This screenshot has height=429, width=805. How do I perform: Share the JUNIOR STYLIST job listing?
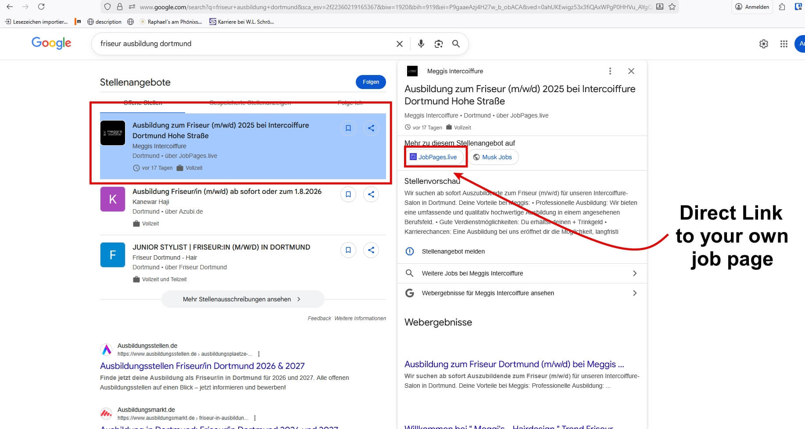click(x=371, y=250)
